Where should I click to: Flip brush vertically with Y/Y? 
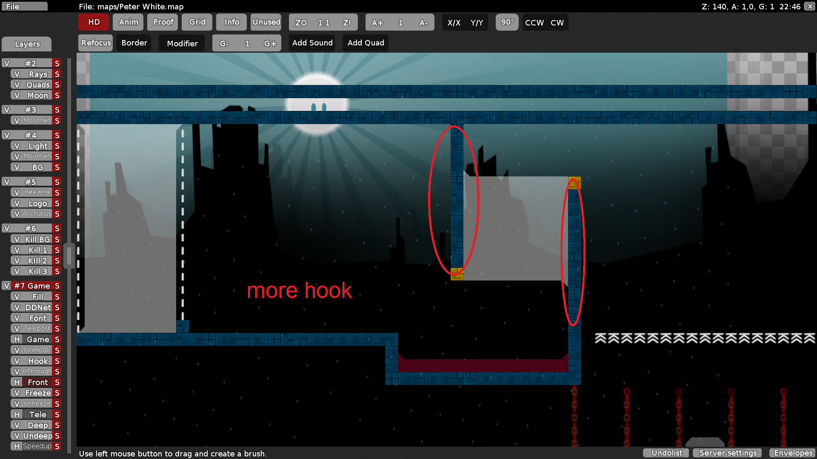click(x=477, y=23)
